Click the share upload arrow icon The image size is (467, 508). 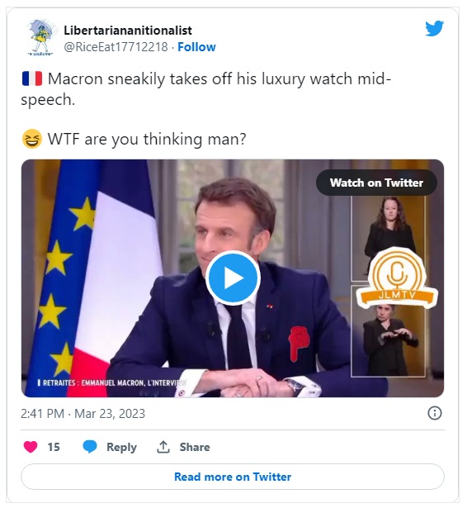coord(163,447)
